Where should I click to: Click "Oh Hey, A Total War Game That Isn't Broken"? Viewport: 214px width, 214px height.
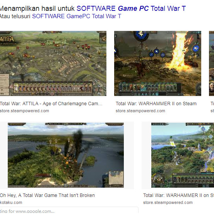tap(47, 195)
